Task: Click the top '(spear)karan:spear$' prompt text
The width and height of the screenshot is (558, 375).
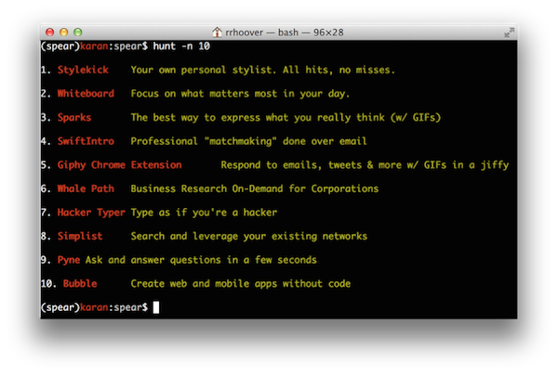Action: click(94, 46)
